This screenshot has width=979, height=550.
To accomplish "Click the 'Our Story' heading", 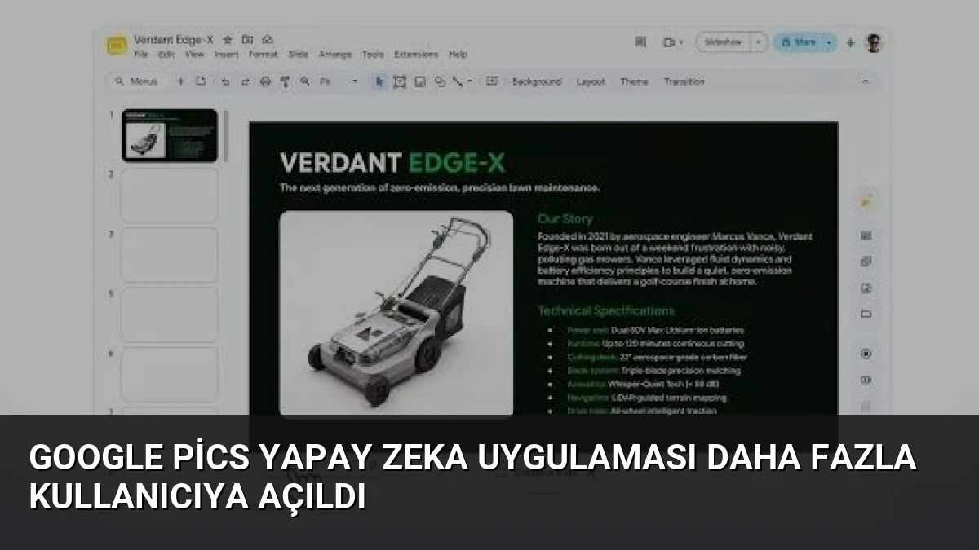I will click(565, 218).
